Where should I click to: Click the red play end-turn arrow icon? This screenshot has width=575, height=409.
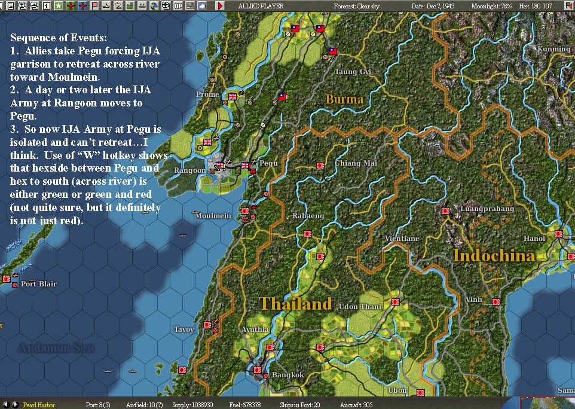[x=221, y=6]
